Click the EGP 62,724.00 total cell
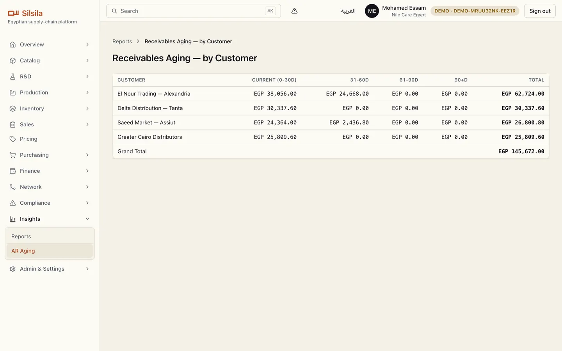 point(523,94)
